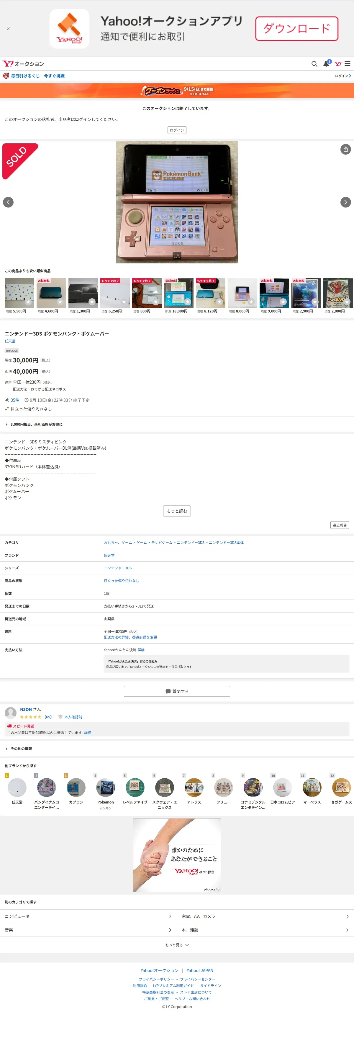
Task: Click the 詳細 link in スピード発送 notice
Action: (x=87, y=733)
